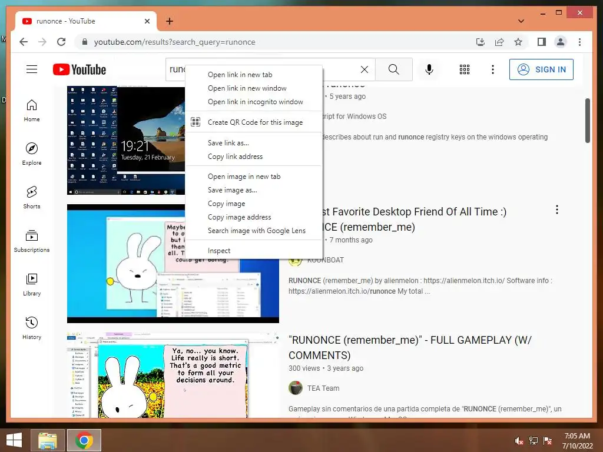603x452 pixels.
Task: Open options menu for Desktop Friend video
Action: point(557,210)
